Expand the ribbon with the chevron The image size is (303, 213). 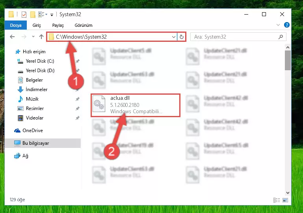tap(278, 25)
